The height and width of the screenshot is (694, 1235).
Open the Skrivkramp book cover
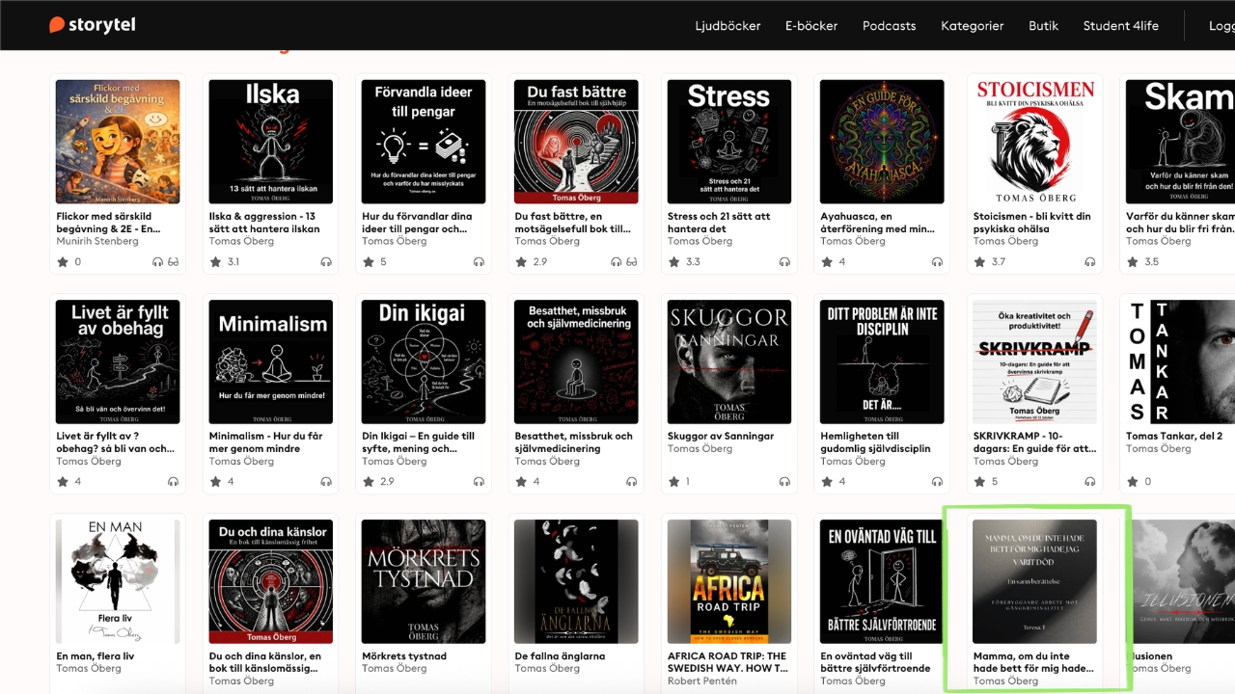click(x=1034, y=361)
